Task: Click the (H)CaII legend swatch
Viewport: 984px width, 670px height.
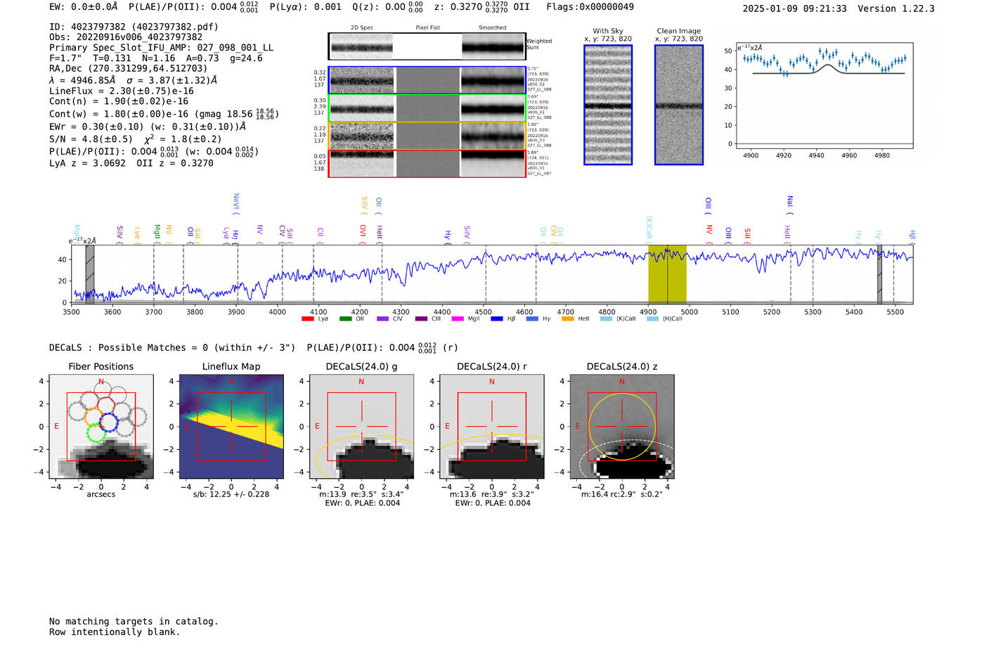Action: point(652,319)
